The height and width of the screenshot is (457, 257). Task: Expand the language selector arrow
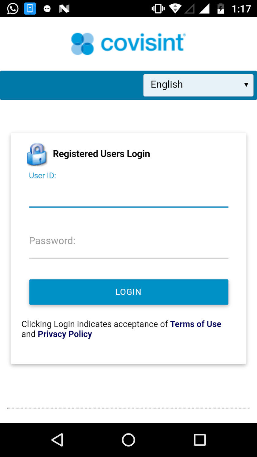[246, 85]
